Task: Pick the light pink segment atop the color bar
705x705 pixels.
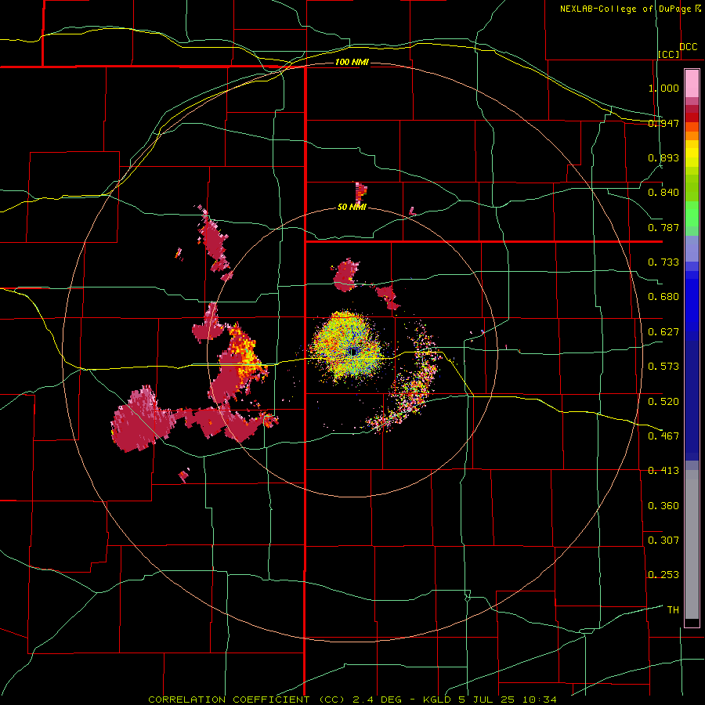Action: click(x=692, y=83)
